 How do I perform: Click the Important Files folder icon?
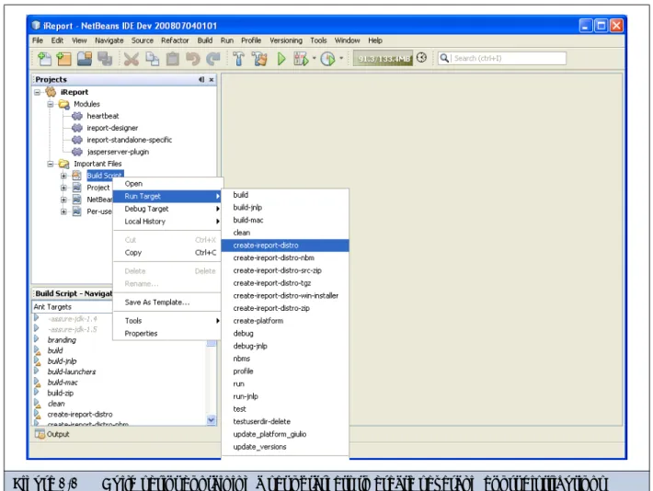coord(63,164)
